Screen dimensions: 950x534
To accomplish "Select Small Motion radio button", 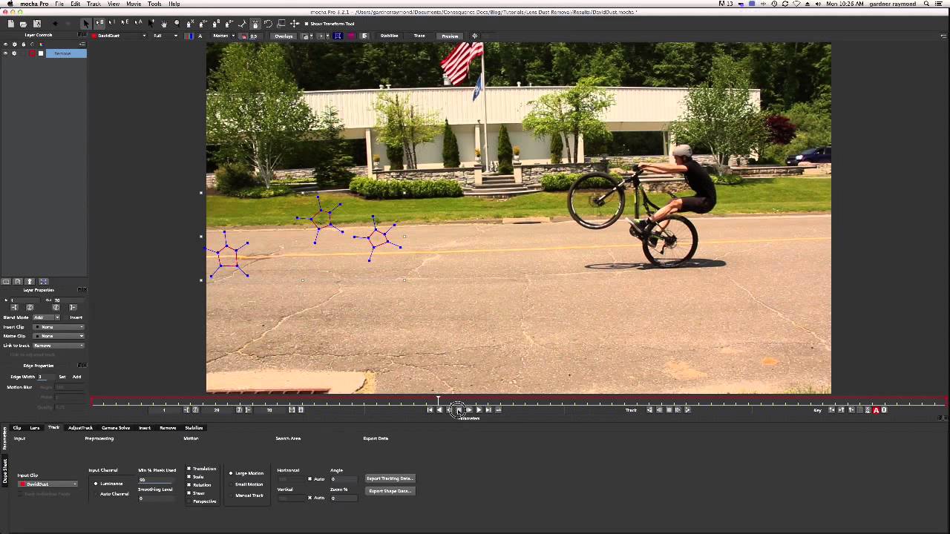I will (x=231, y=484).
